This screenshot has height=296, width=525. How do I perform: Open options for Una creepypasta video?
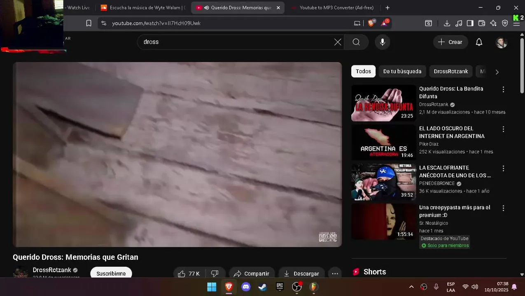click(x=503, y=208)
